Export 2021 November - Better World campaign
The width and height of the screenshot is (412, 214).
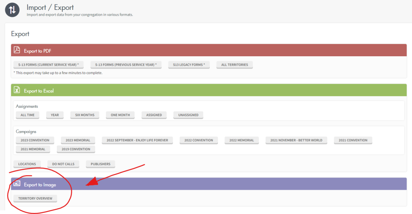pos(296,140)
